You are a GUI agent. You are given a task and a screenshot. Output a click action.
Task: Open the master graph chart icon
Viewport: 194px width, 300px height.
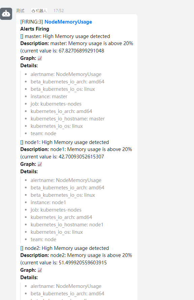tap(40, 58)
